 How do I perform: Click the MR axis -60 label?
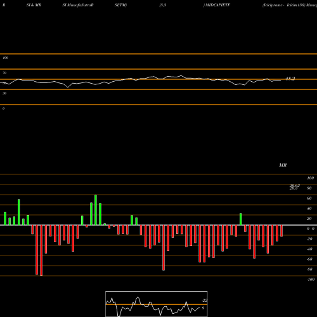pyautogui.click(x=309, y=259)
